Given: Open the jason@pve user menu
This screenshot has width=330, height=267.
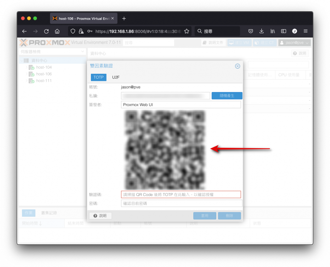Looking at the screenshot, I should tap(295, 43).
